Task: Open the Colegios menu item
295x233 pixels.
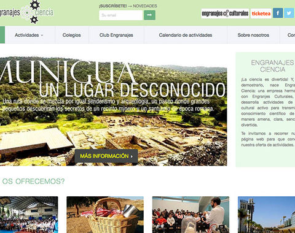Action: tap(72, 35)
